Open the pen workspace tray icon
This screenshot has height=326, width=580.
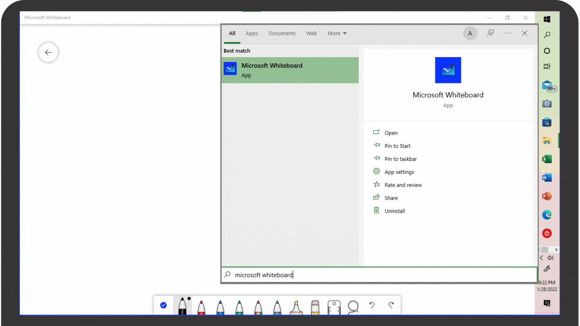tap(547, 269)
